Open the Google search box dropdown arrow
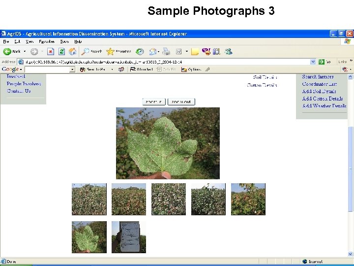354x266 pixels. pos(72,69)
